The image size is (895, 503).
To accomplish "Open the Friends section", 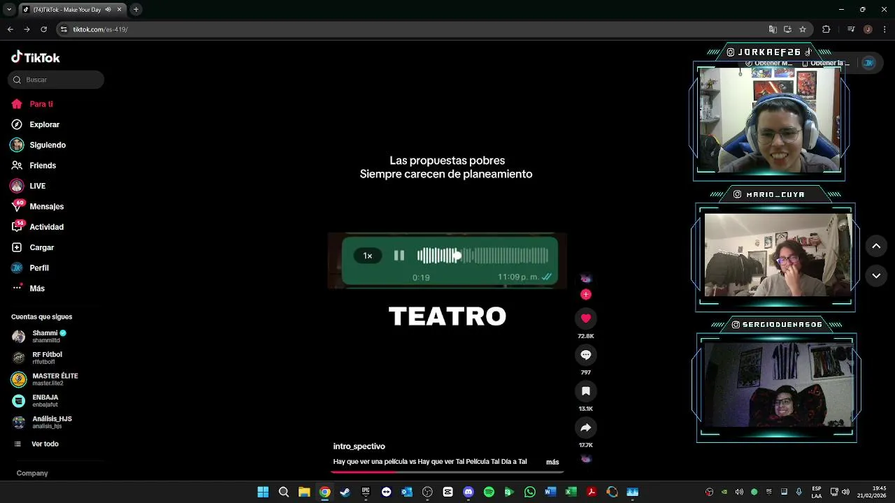I will tap(34, 166).
